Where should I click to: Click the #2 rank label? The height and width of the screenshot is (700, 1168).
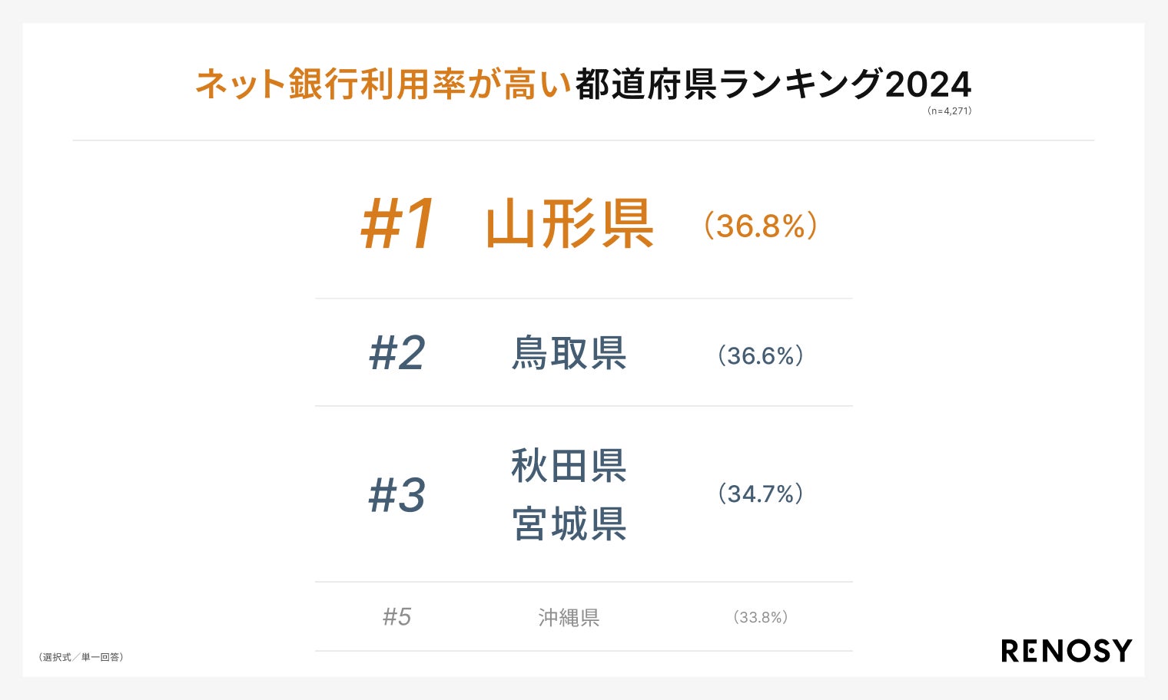(x=397, y=353)
